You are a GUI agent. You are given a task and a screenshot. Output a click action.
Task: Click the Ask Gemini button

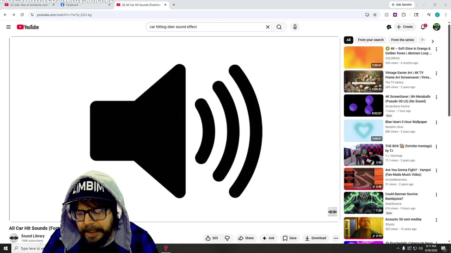[x=402, y=5]
